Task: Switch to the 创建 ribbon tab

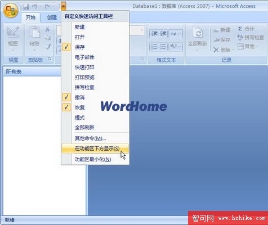Action: tap(52, 17)
